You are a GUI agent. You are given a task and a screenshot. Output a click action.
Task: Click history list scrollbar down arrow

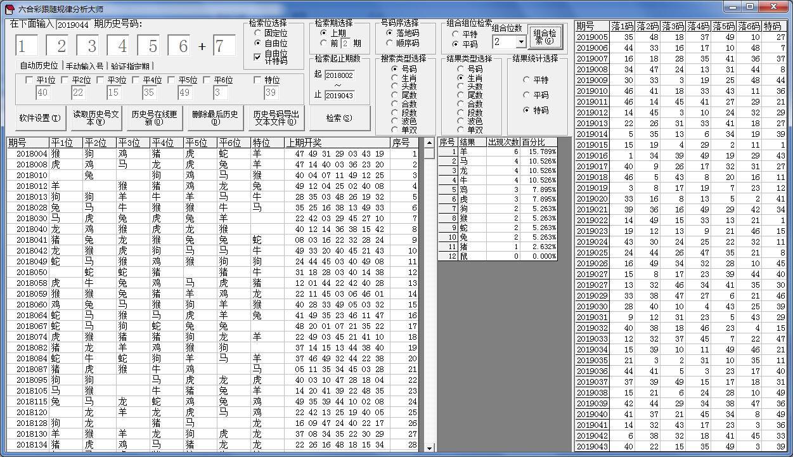(x=429, y=447)
